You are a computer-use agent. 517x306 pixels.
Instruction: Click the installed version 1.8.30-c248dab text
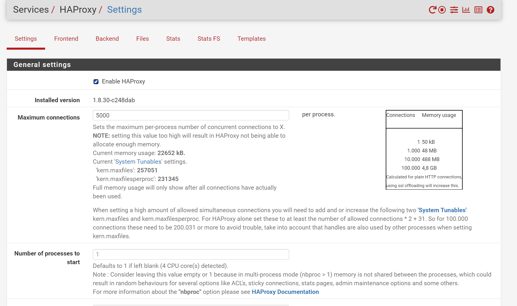point(114,100)
